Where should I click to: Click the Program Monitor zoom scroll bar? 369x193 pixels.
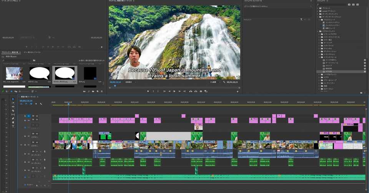coord(174,88)
